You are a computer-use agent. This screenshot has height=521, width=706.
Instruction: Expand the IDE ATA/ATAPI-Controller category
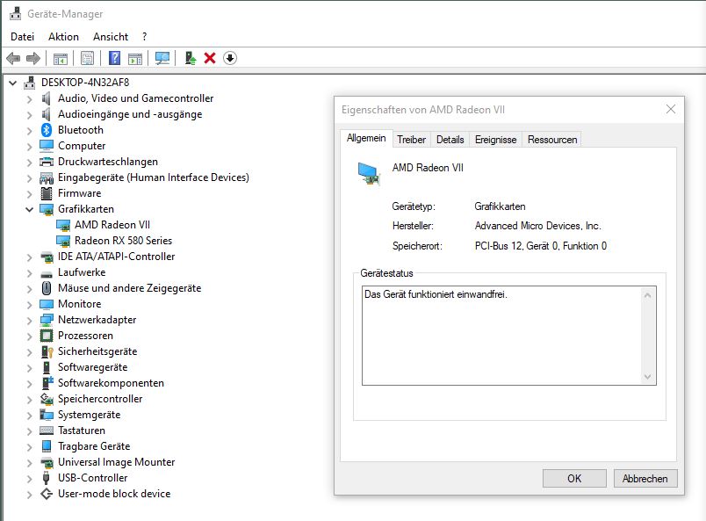coord(29,257)
